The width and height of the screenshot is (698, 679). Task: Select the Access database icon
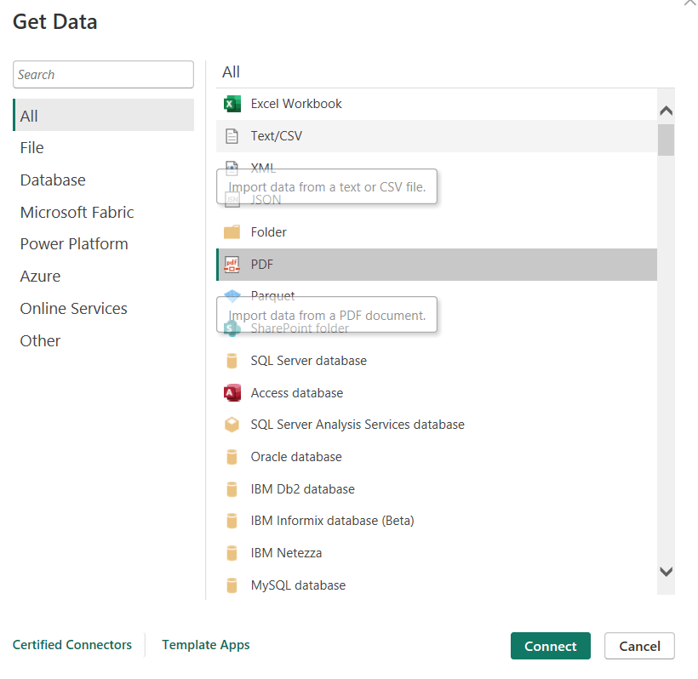pos(232,393)
